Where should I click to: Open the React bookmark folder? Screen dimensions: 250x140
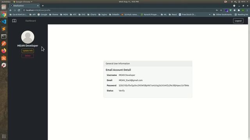[173, 14]
